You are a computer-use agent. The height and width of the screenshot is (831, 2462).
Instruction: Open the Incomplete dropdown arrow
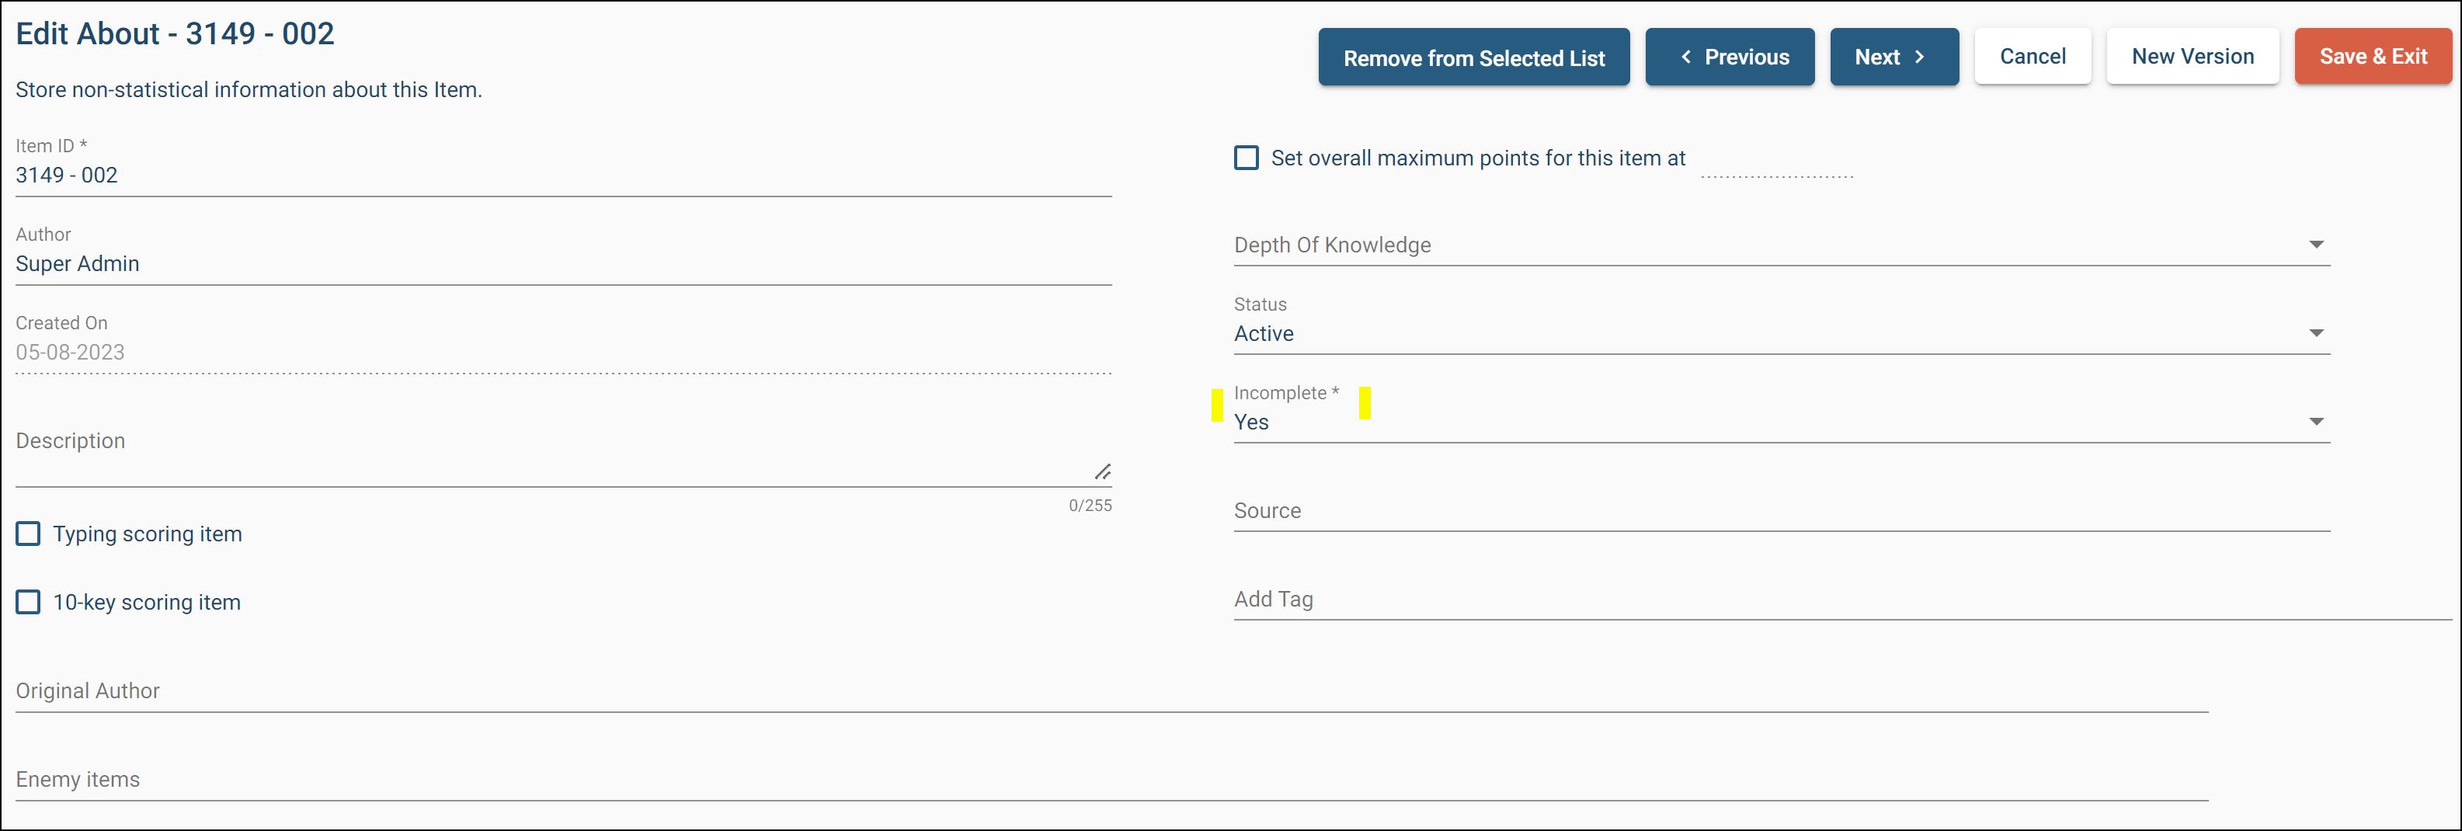coord(2316,421)
